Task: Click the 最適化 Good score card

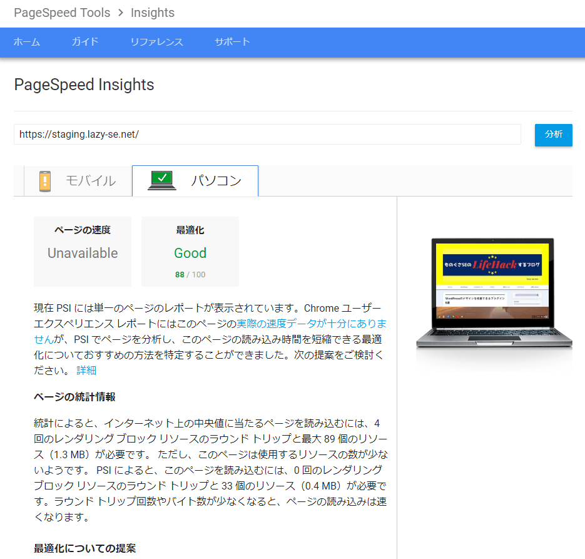Action: tap(190, 252)
